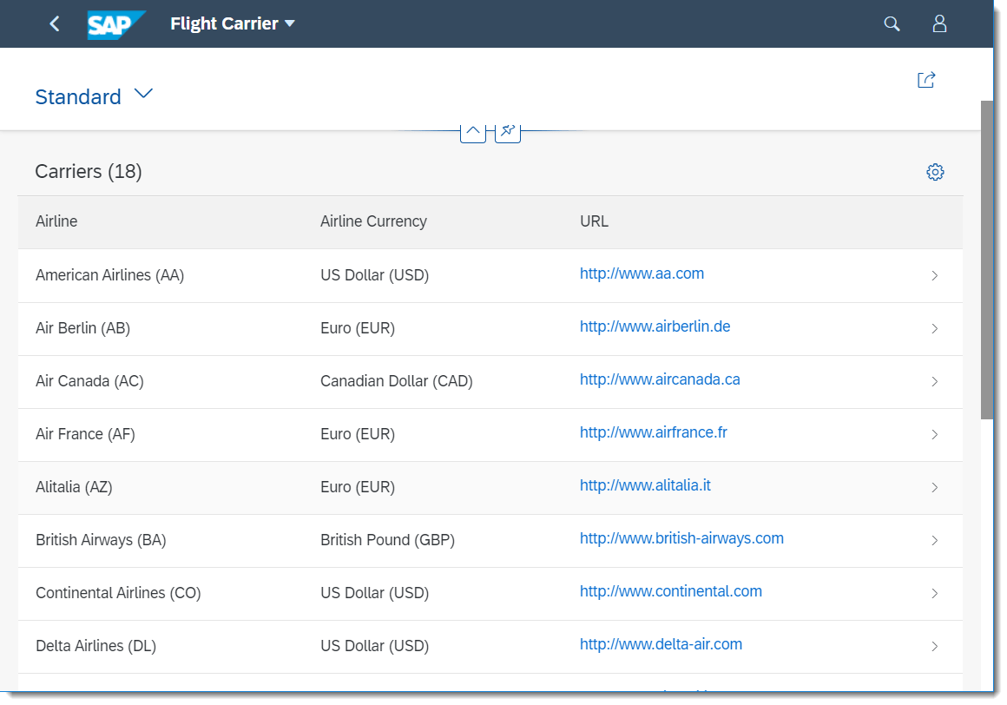Navigate into the Air Canada row arrow
The image size is (1007, 705).
coord(934,382)
